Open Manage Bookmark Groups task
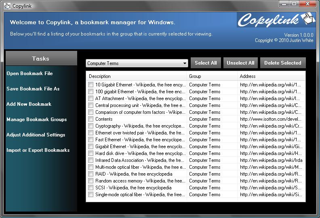Viewport: 320px width, 218px height. point(36,119)
